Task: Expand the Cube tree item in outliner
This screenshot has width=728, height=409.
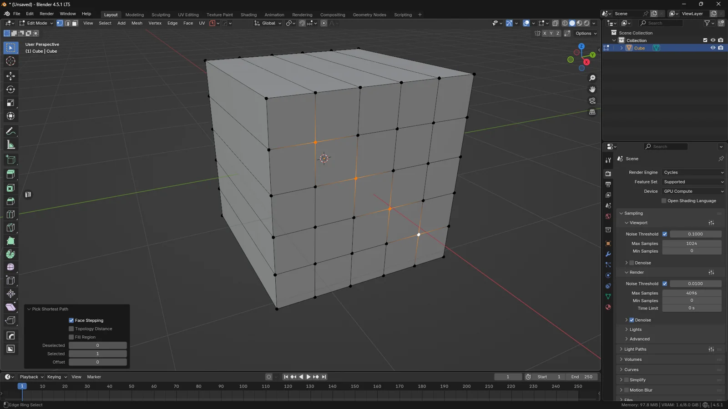Action: tap(622, 48)
